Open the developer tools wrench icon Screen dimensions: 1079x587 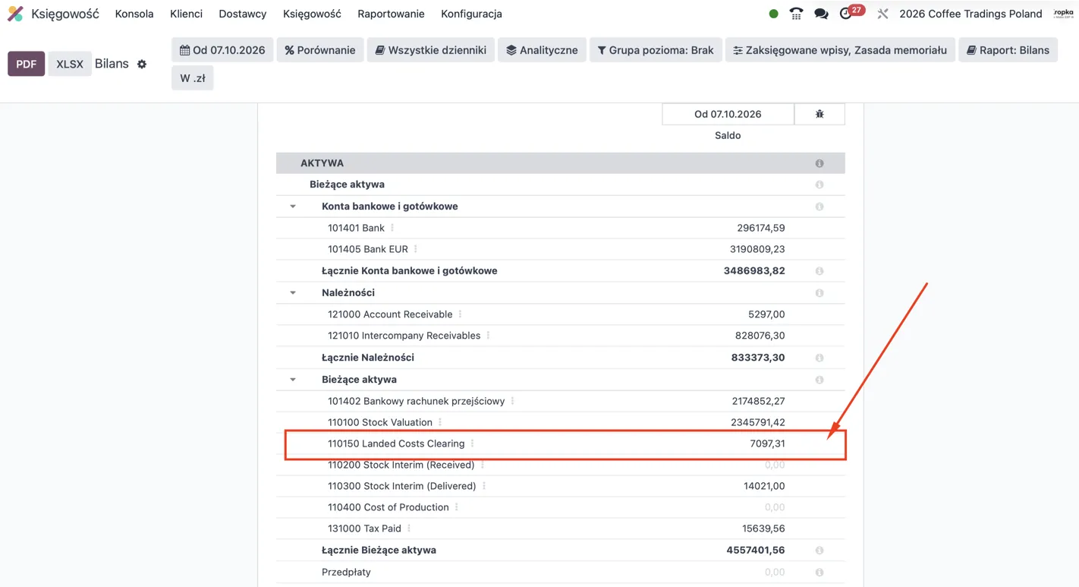(x=882, y=14)
